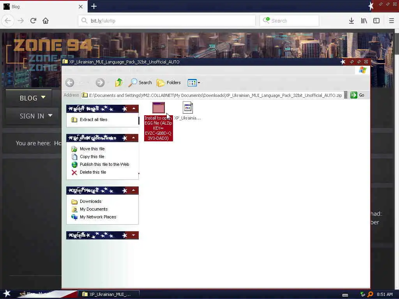Open the Firefox home page
Viewport: 399px width, 299px height.
point(46,21)
